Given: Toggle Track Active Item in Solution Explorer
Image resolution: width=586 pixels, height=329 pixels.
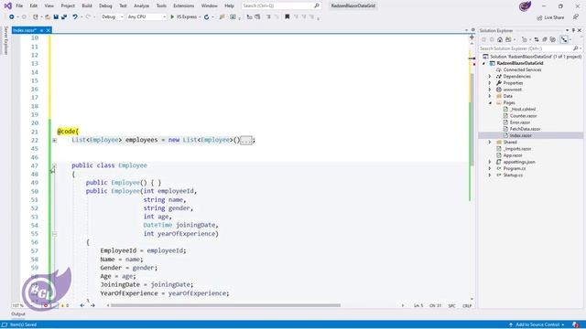Looking at the screenshot, I should pyautogui.click(x=564, y=39).
